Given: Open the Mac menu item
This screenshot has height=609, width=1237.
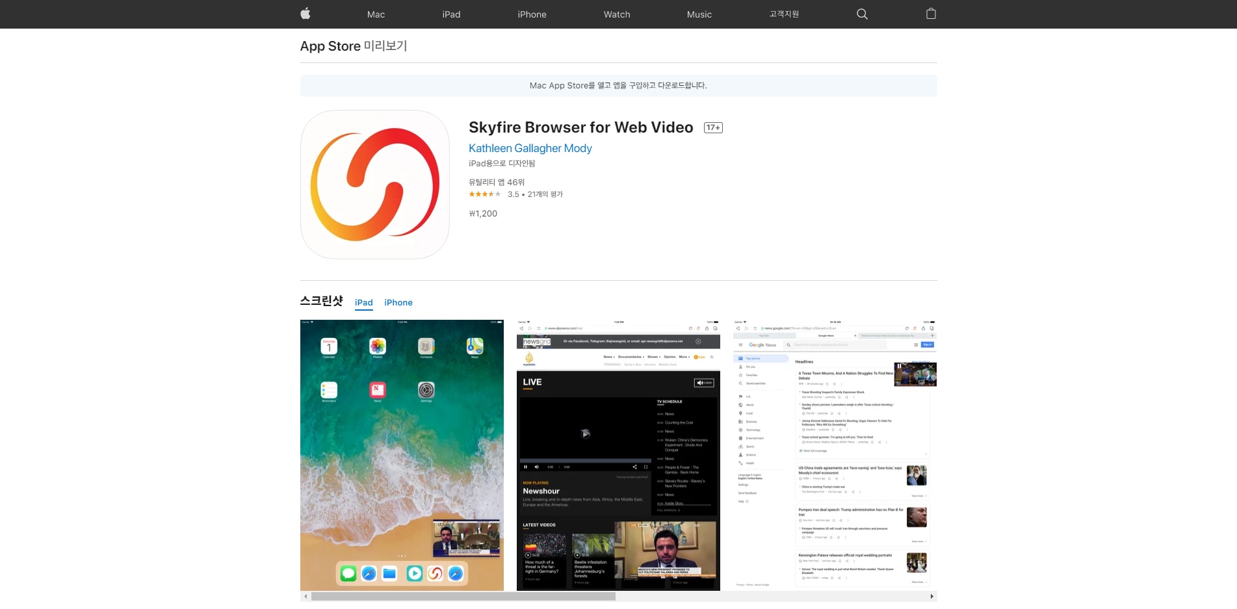Looking at the screenshot, I should (376, 14).
